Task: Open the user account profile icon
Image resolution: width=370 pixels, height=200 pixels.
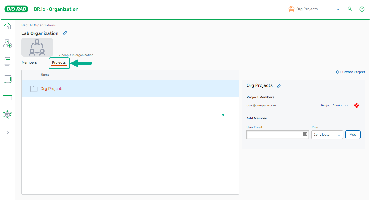Action: point(350,9)
